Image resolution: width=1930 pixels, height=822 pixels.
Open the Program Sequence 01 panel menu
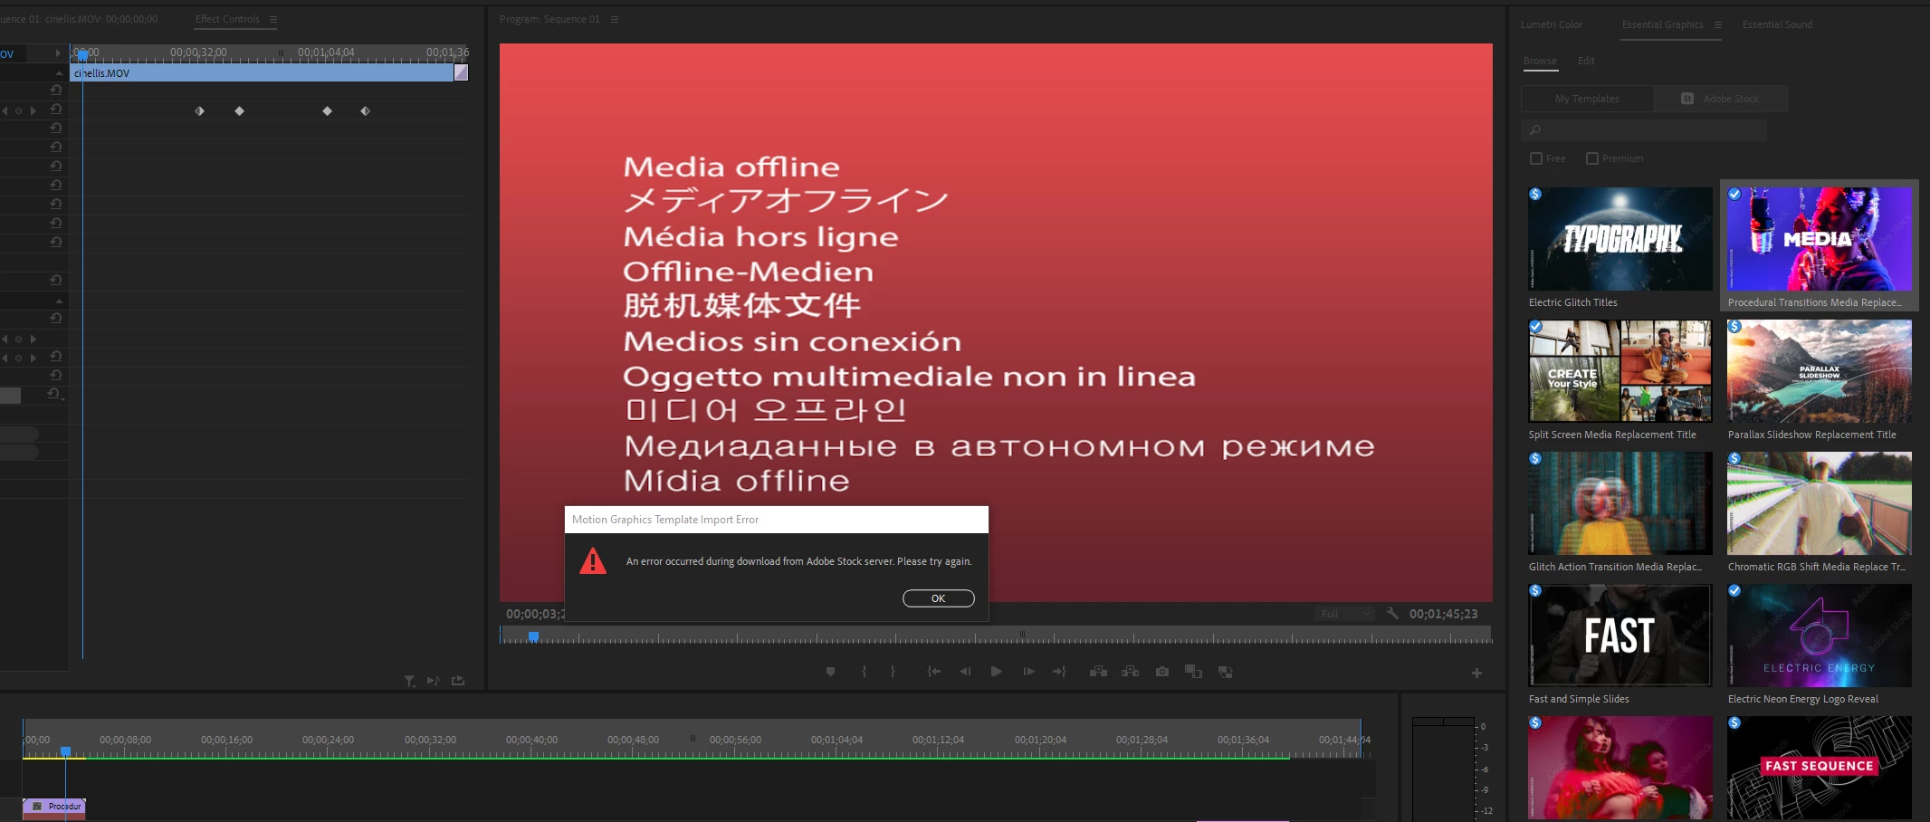point(615,19)
